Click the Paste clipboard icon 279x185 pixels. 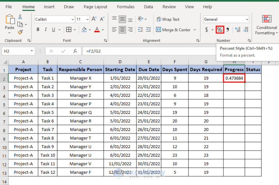(10, 19)
